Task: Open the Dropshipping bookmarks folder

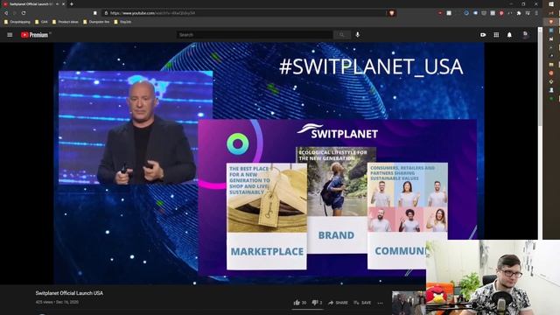Action: (x=17, y=22)
